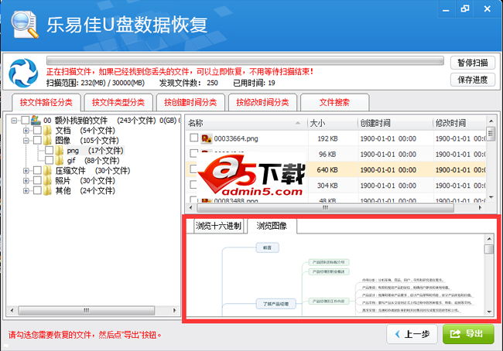
Task: Select the row with size 304 KB
Action: pyautogui.click(x=336, y=186)
